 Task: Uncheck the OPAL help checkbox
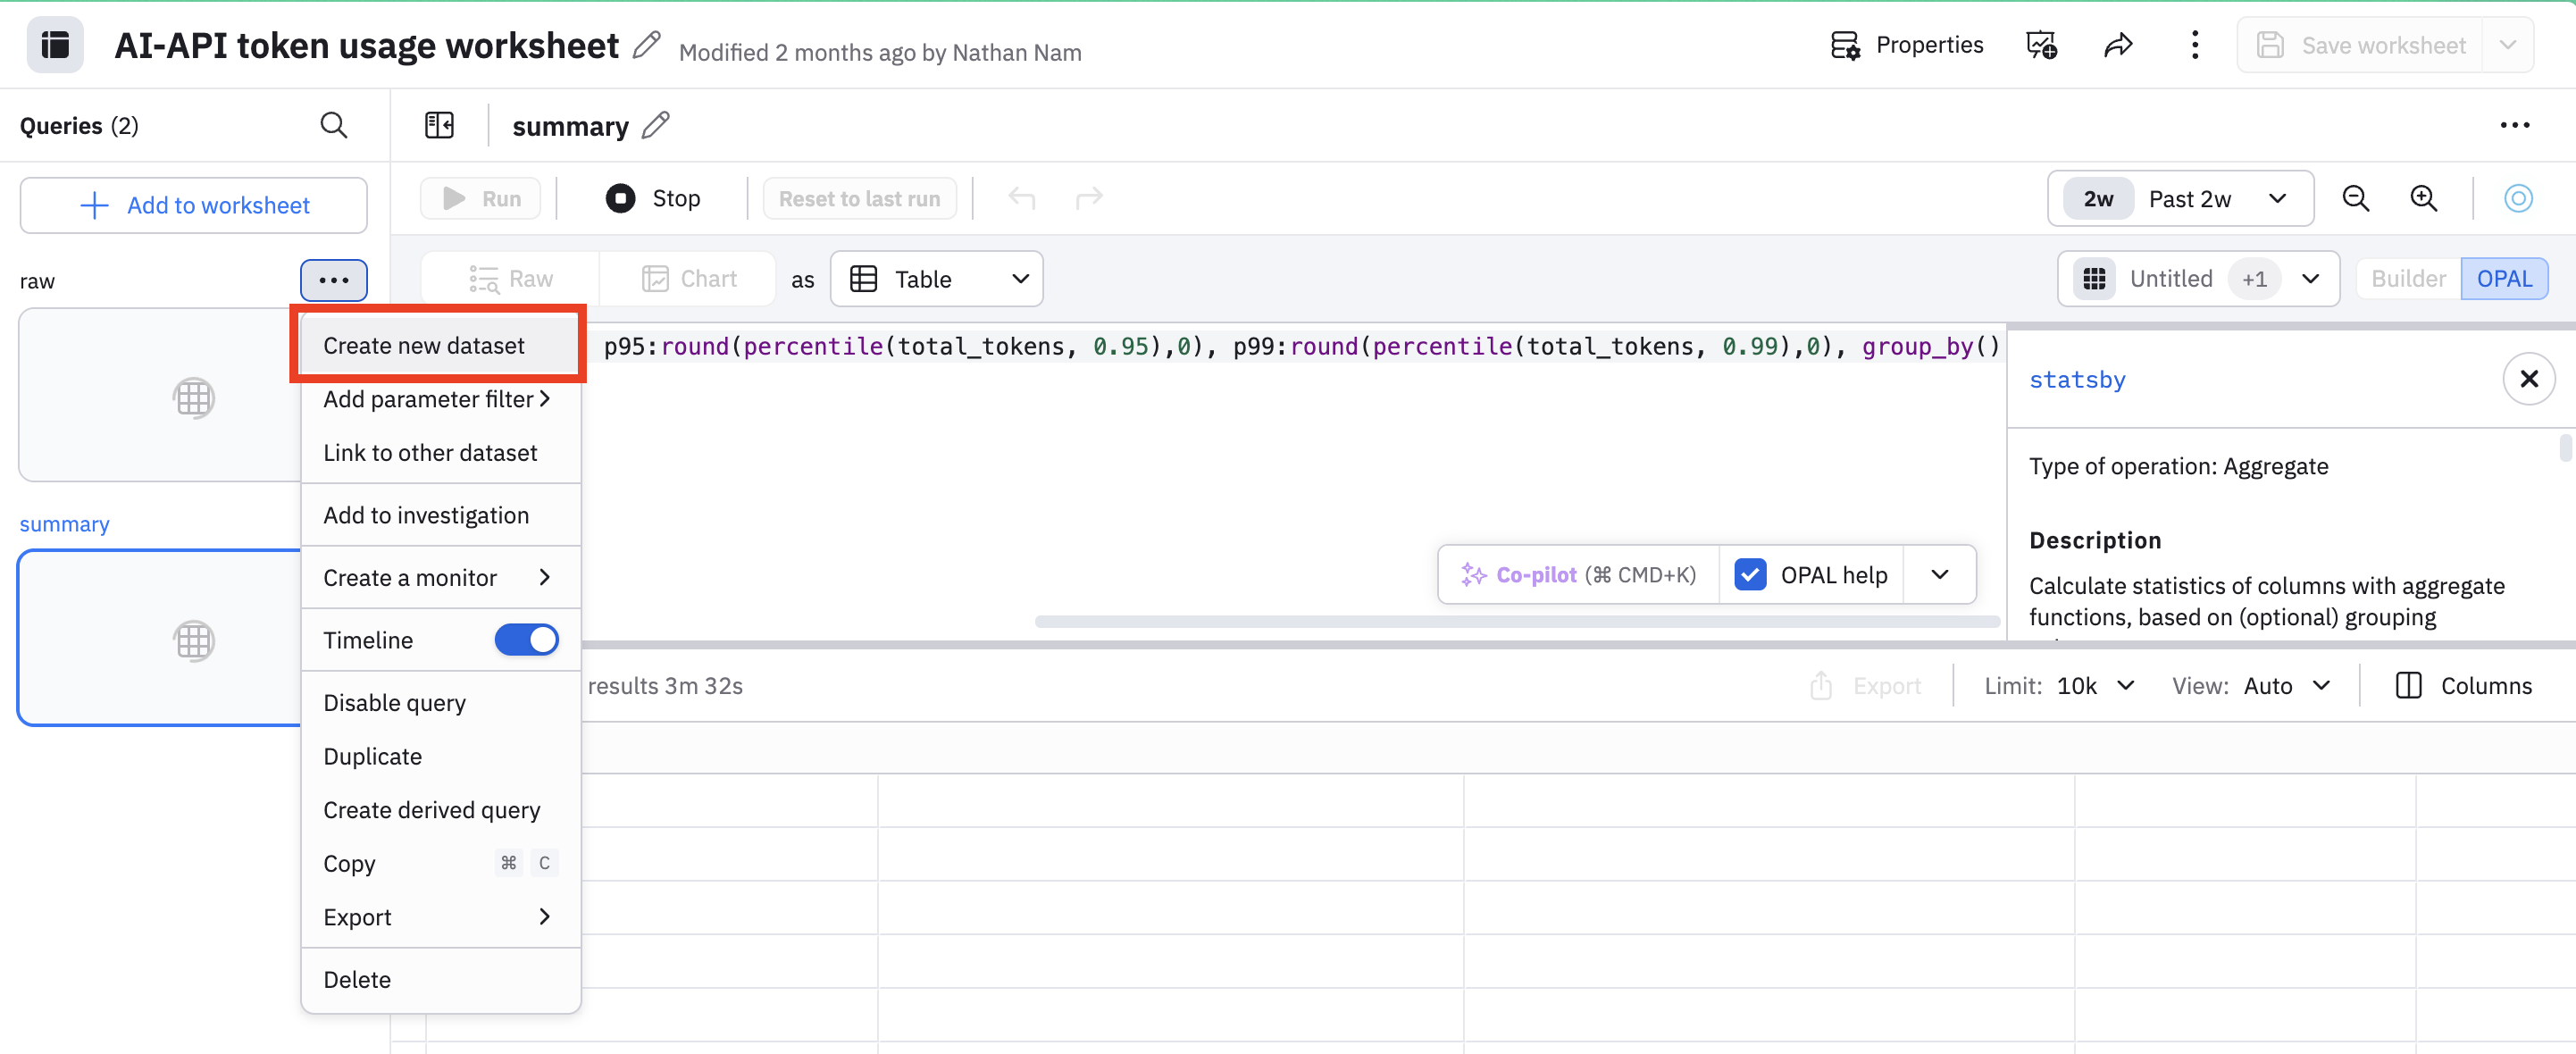point(1751,574)
